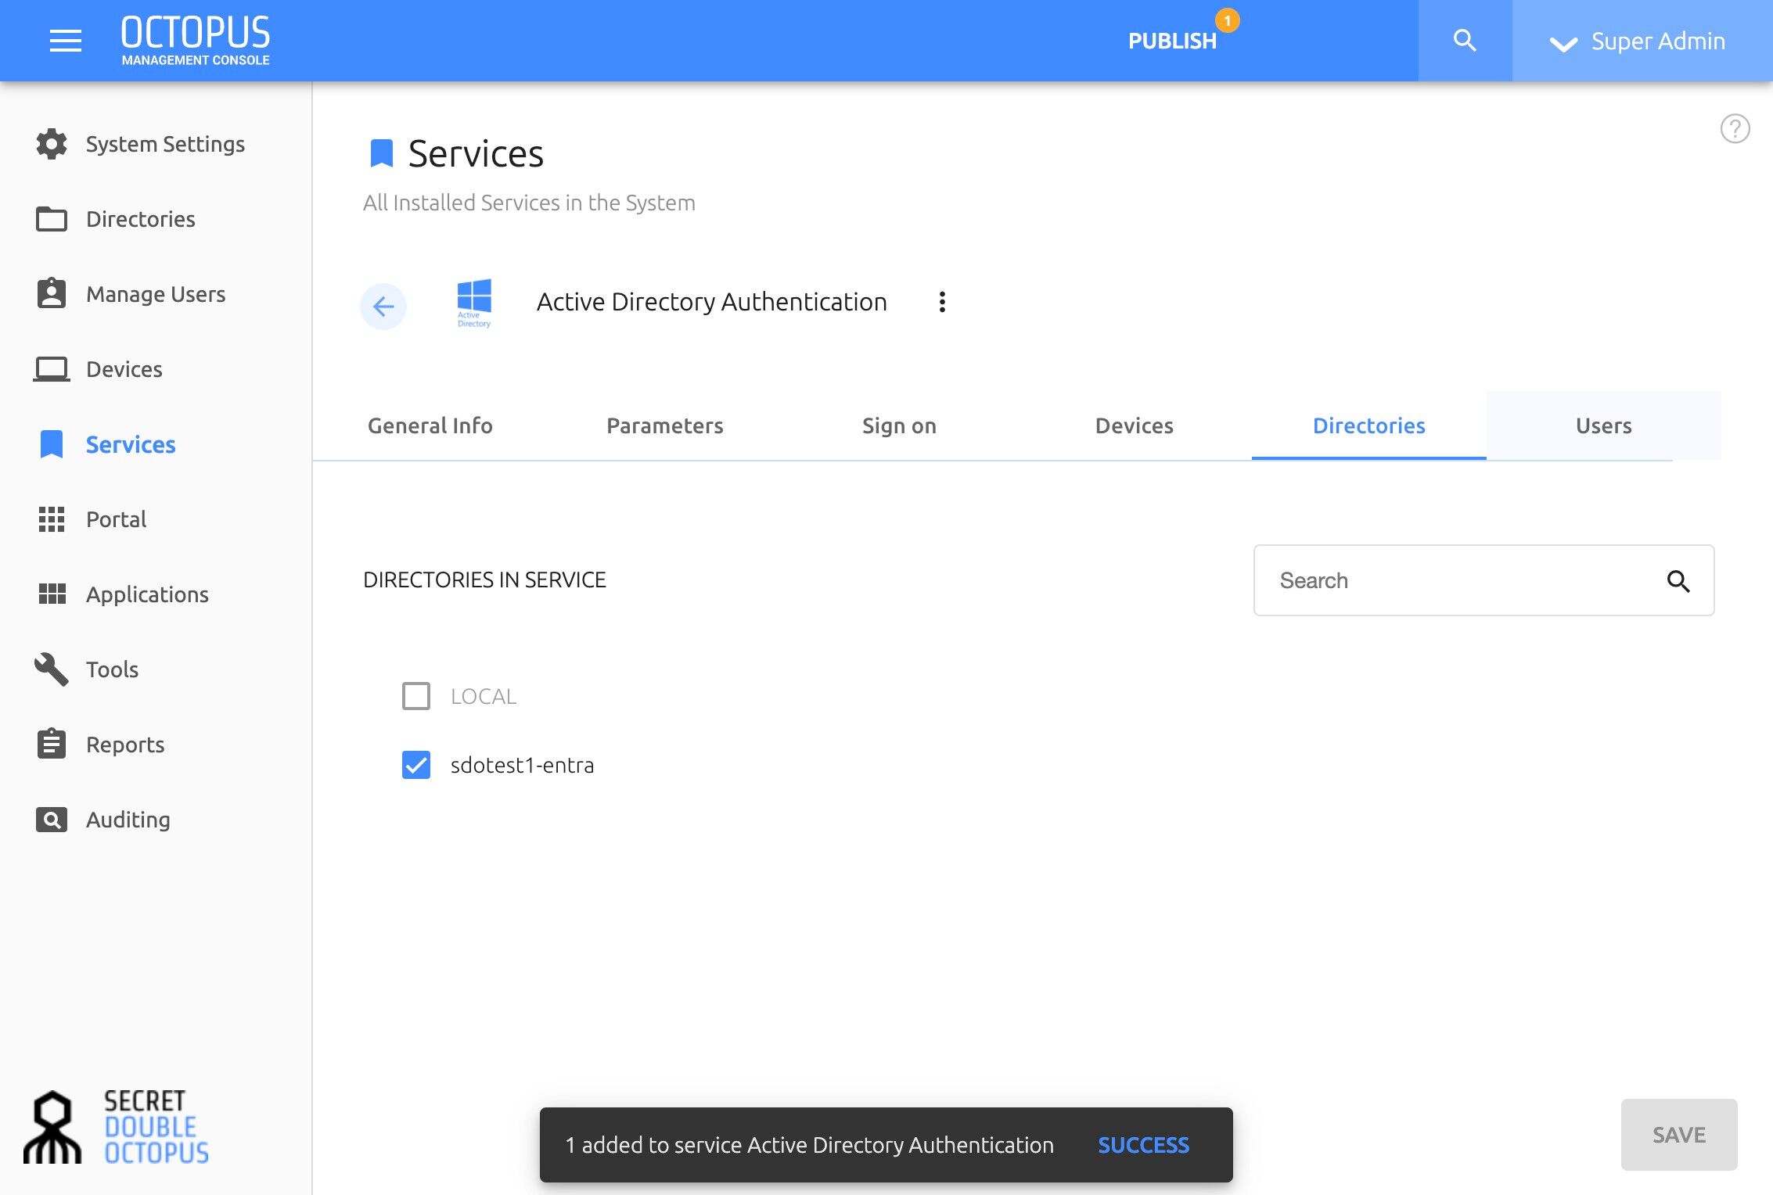Click the SAVE button
This screenshot has width=1773, height=1195.
(1679, 1135)
